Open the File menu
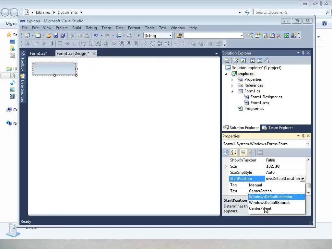 click(x=25, y=28)
